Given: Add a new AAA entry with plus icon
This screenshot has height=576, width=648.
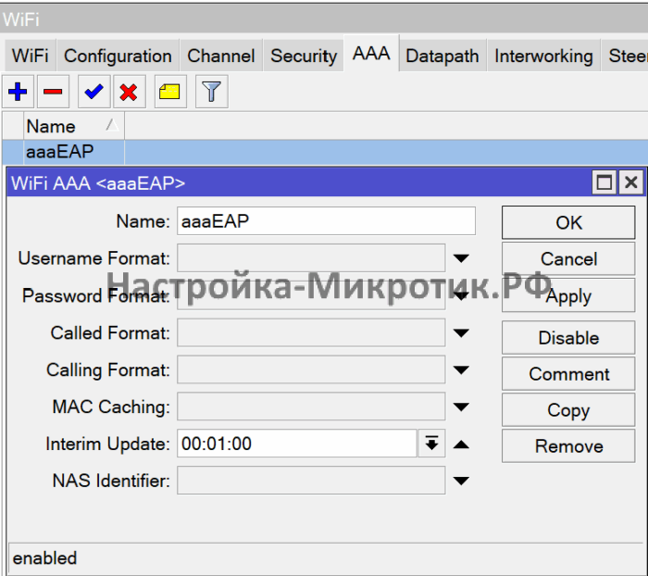Looking at the screenshot, I should click(18, 92).
